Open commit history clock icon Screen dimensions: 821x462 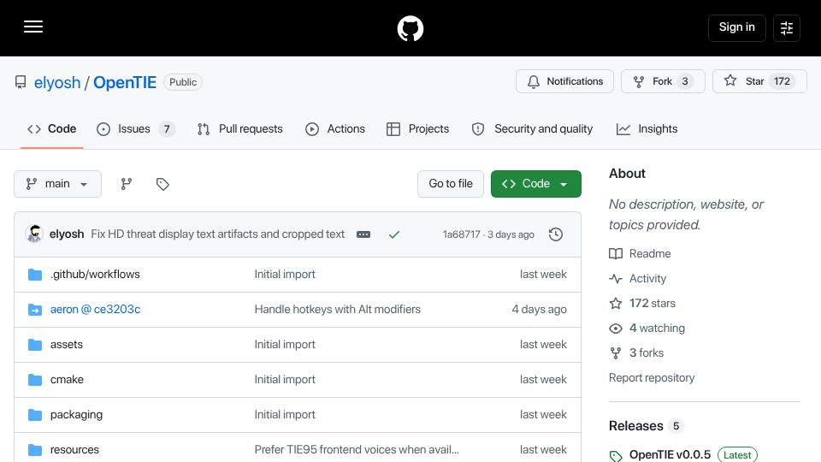[556, 234]
